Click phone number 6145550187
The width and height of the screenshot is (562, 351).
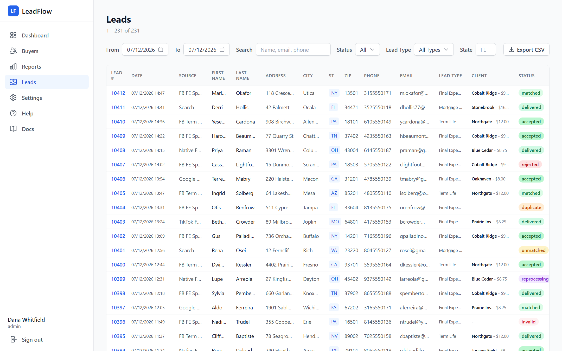point(378,150)
